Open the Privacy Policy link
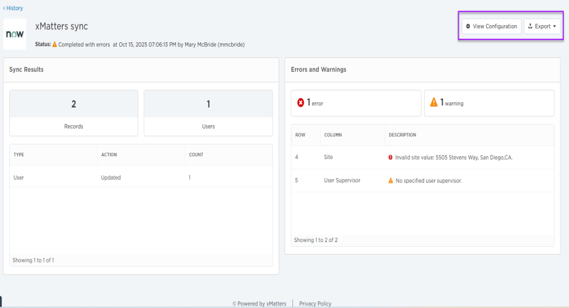 coord(315,303)
